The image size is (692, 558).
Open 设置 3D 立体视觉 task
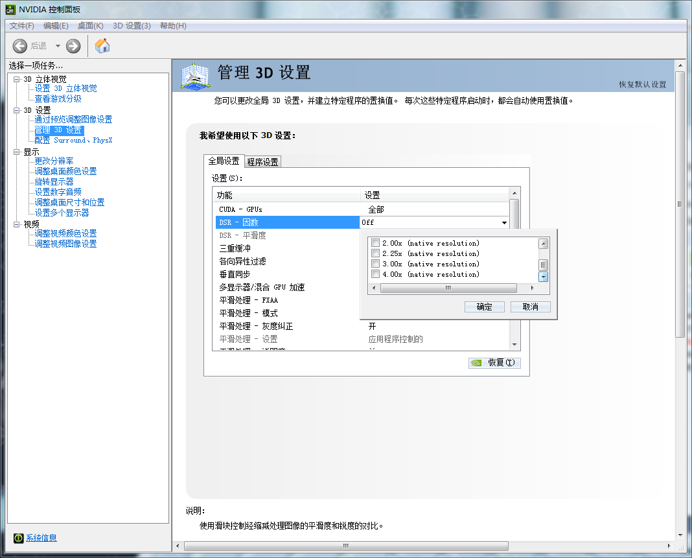tap(65, 88)
